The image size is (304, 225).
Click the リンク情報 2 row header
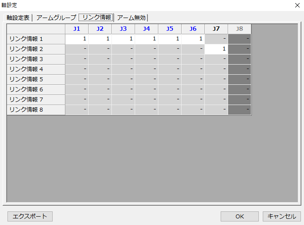pos(36,49)
